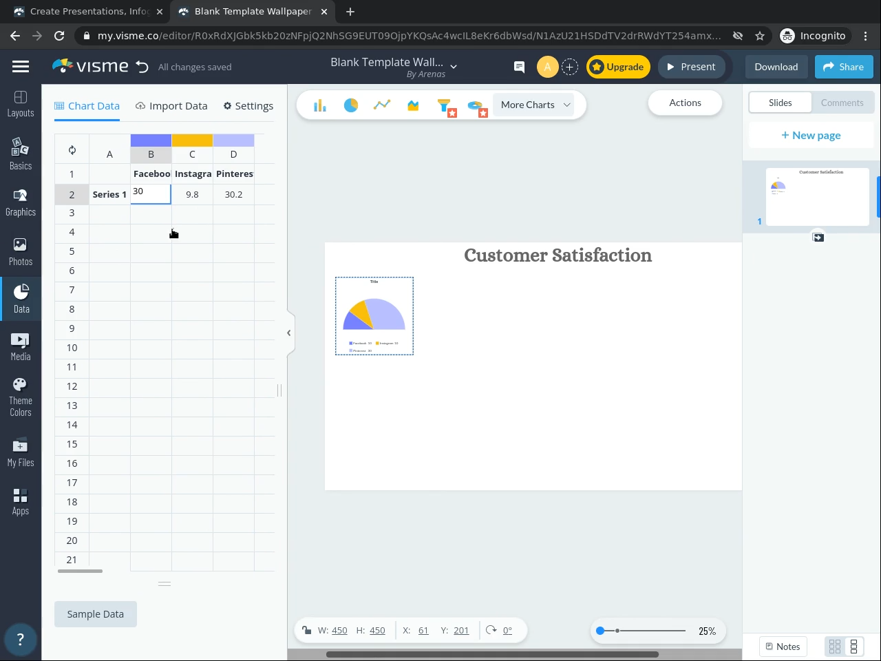Open the Graphics panel in the sidebar
Screen dimensions: 881x661
[21, 203]
